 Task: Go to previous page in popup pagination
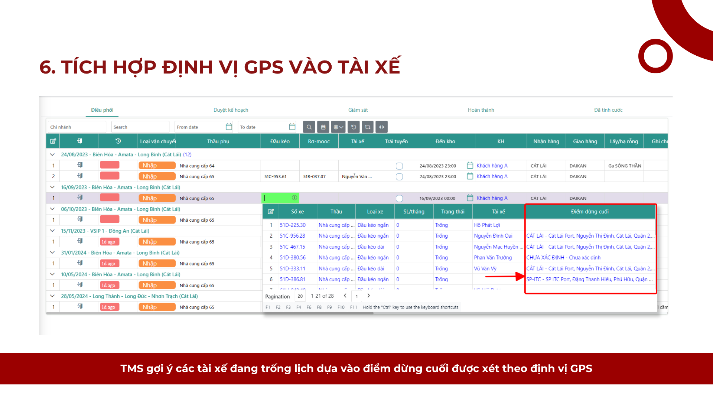click(345, 296)
